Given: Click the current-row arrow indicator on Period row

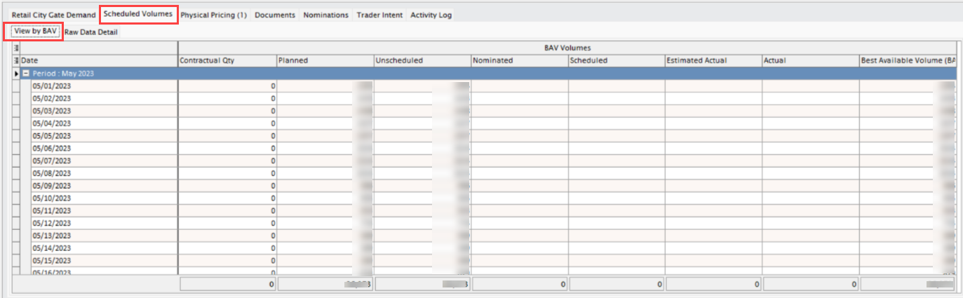Looking at the screenshot, I should 16,73.
